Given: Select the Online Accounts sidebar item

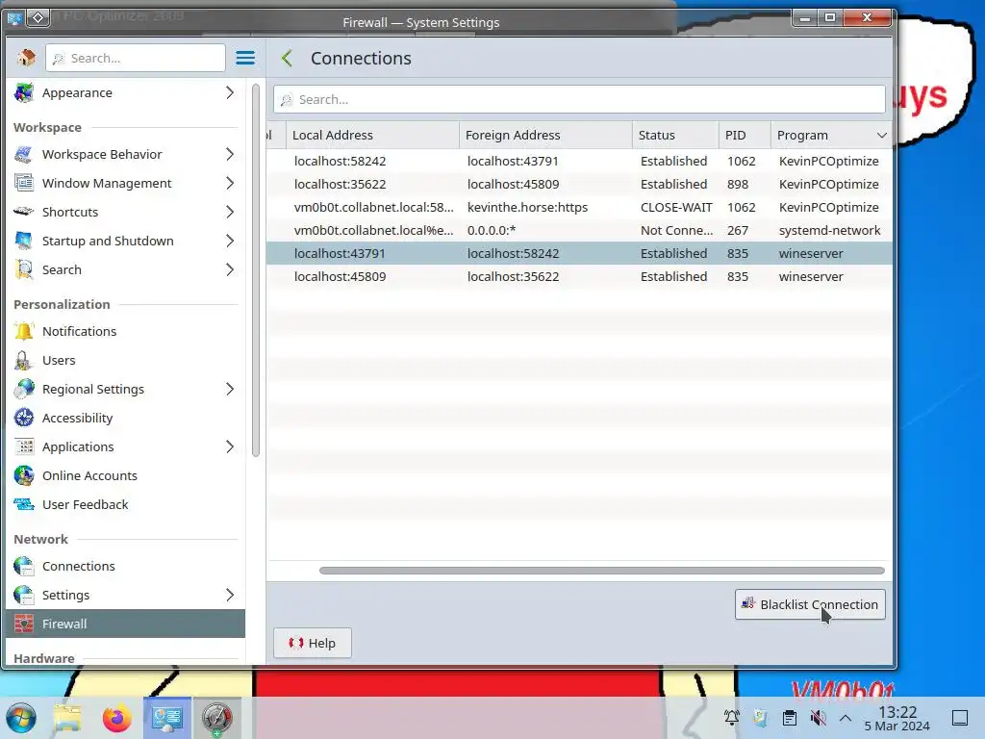Looking at the screenshot, I should tap(126, 475).
